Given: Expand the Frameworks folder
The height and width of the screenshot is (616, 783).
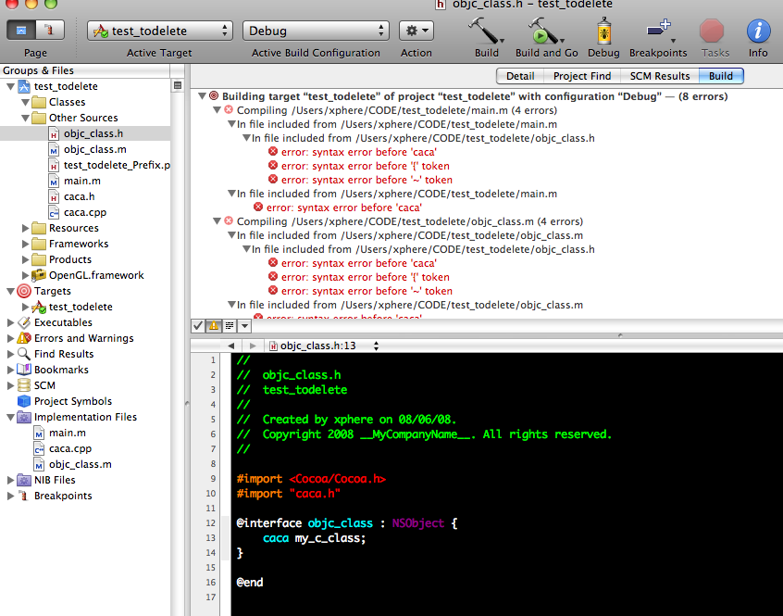Looking at the screenshot, I should (25, 244).
